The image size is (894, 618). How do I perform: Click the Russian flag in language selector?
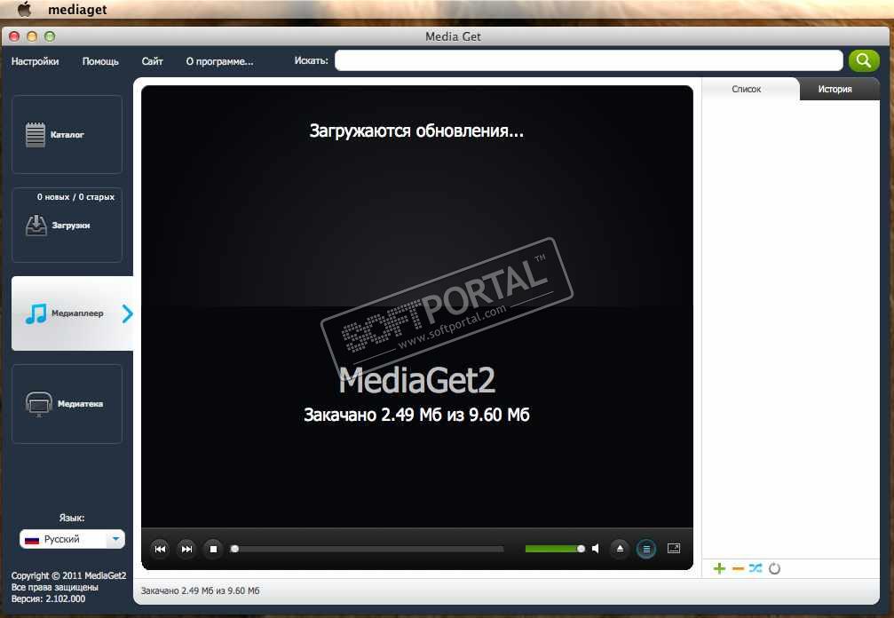pyautogui.click(x=32, y=539)
